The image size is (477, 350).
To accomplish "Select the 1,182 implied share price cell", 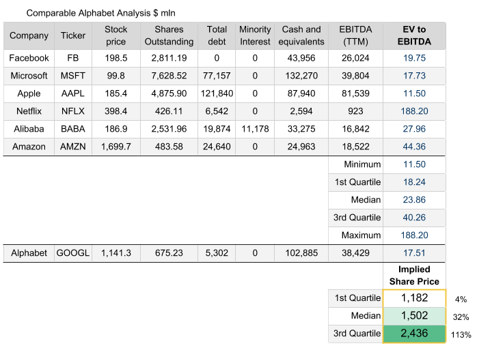I will pyautogui.click(x=414, y=298).
